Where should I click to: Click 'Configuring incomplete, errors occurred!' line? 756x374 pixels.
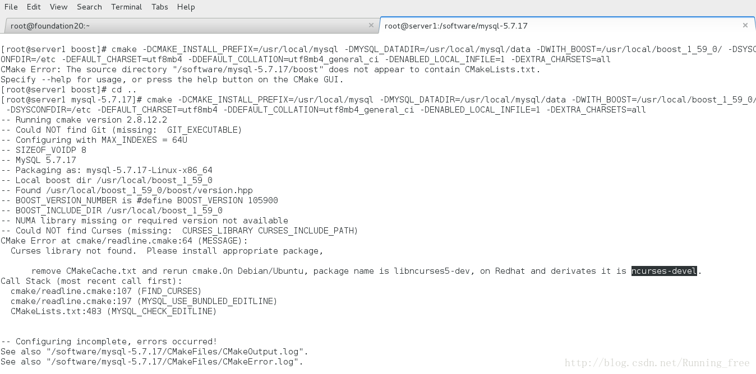coord(109,342)
